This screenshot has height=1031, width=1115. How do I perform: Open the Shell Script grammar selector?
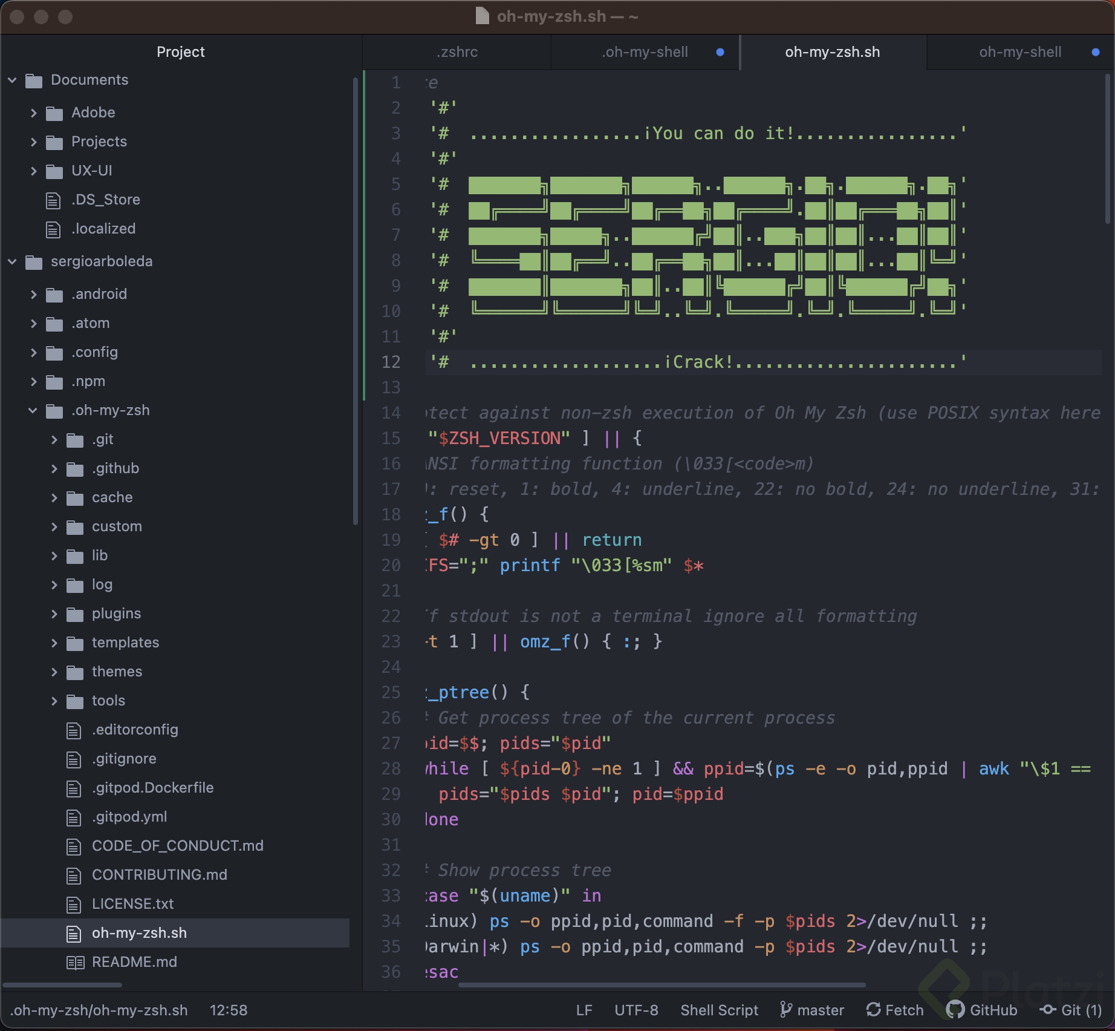tap(719, 1010)
